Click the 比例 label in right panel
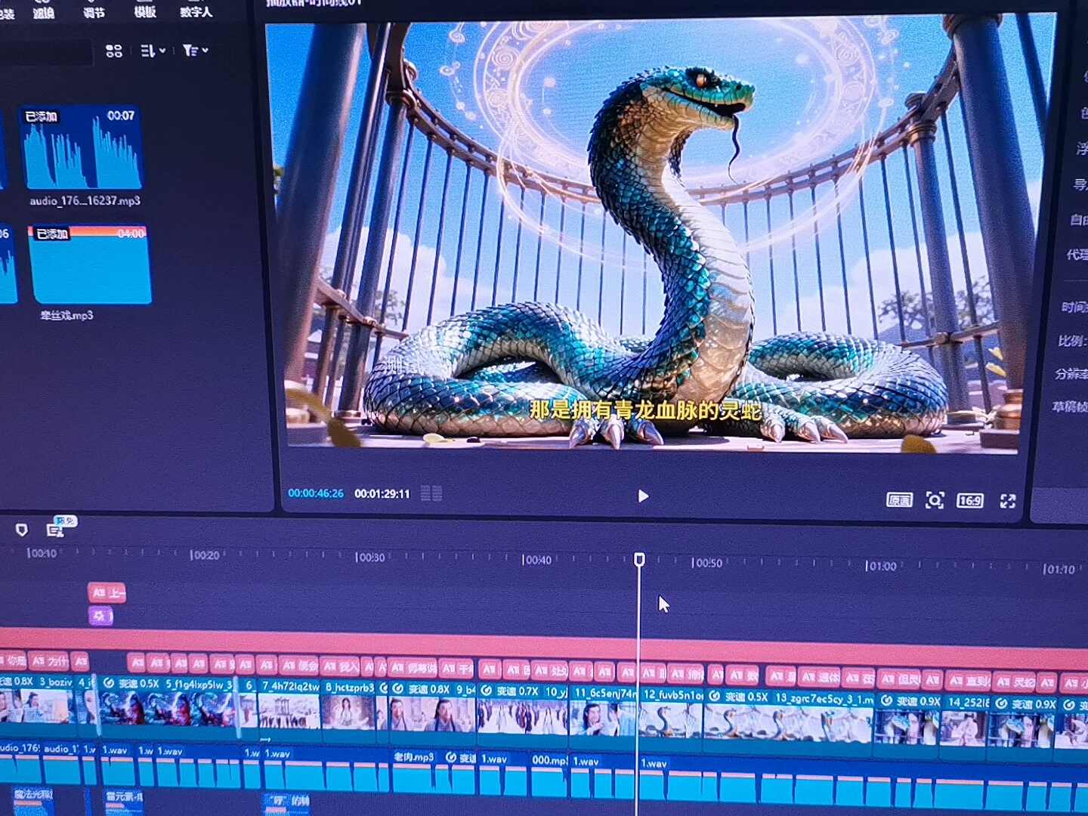Screen dimensions: 1088x816 (1073, 341)
